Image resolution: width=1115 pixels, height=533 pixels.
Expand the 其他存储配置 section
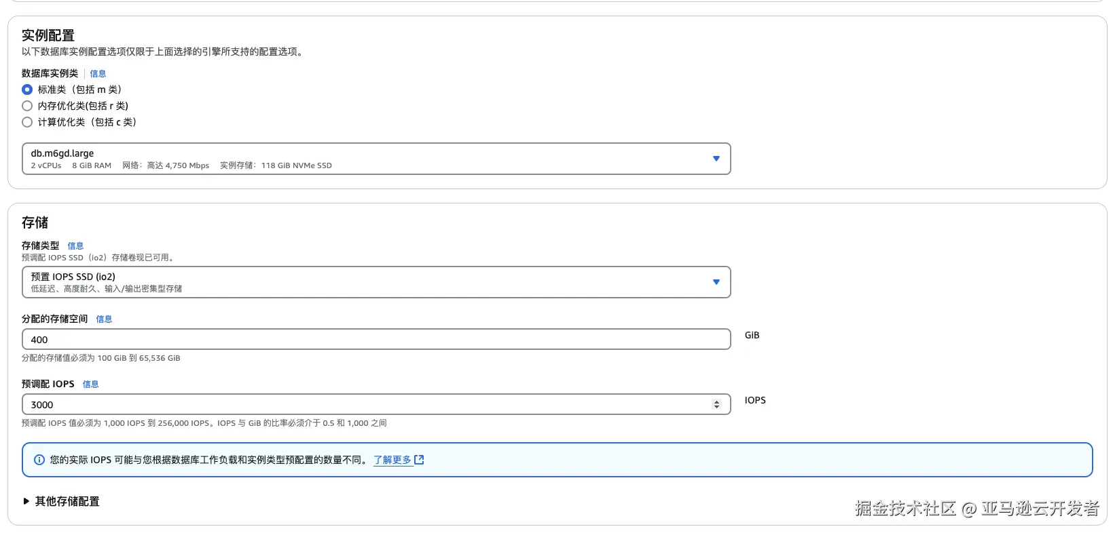67,501
